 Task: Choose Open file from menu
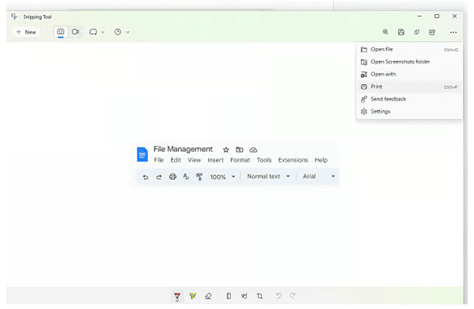pos(409,49)
